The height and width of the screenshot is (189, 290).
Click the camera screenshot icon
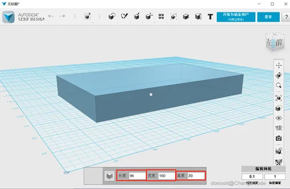[x=279, y=138]
